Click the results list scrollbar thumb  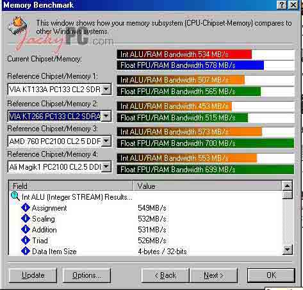click(287, 195)
